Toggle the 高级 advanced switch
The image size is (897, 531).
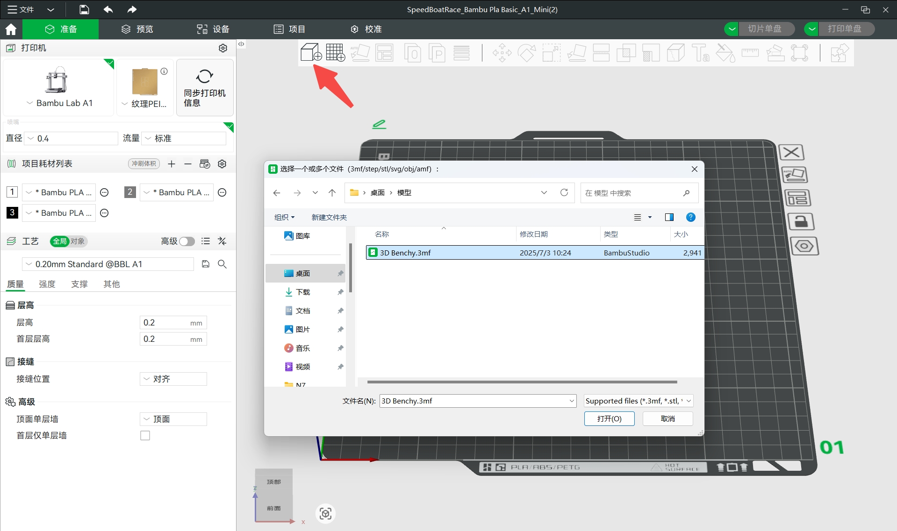[x=187, y=241]
